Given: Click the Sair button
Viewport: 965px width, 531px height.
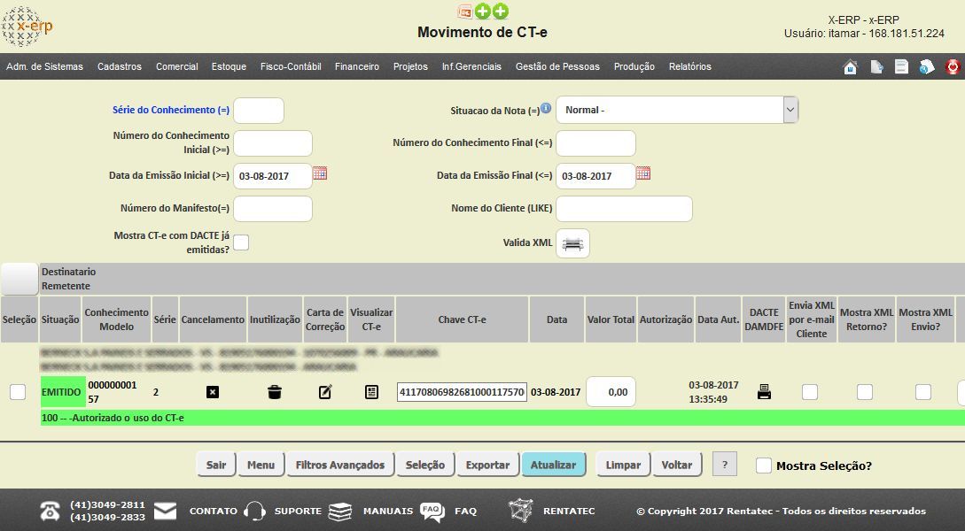Looking at the screenshot, I should pyautogui.click(x=216, y=465).
